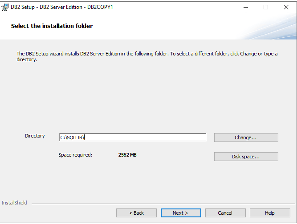Image resolution: width=297 pixels, height=224 pixels.
Task: Click inside the Directory path field
Action: (x=132, y=138)
